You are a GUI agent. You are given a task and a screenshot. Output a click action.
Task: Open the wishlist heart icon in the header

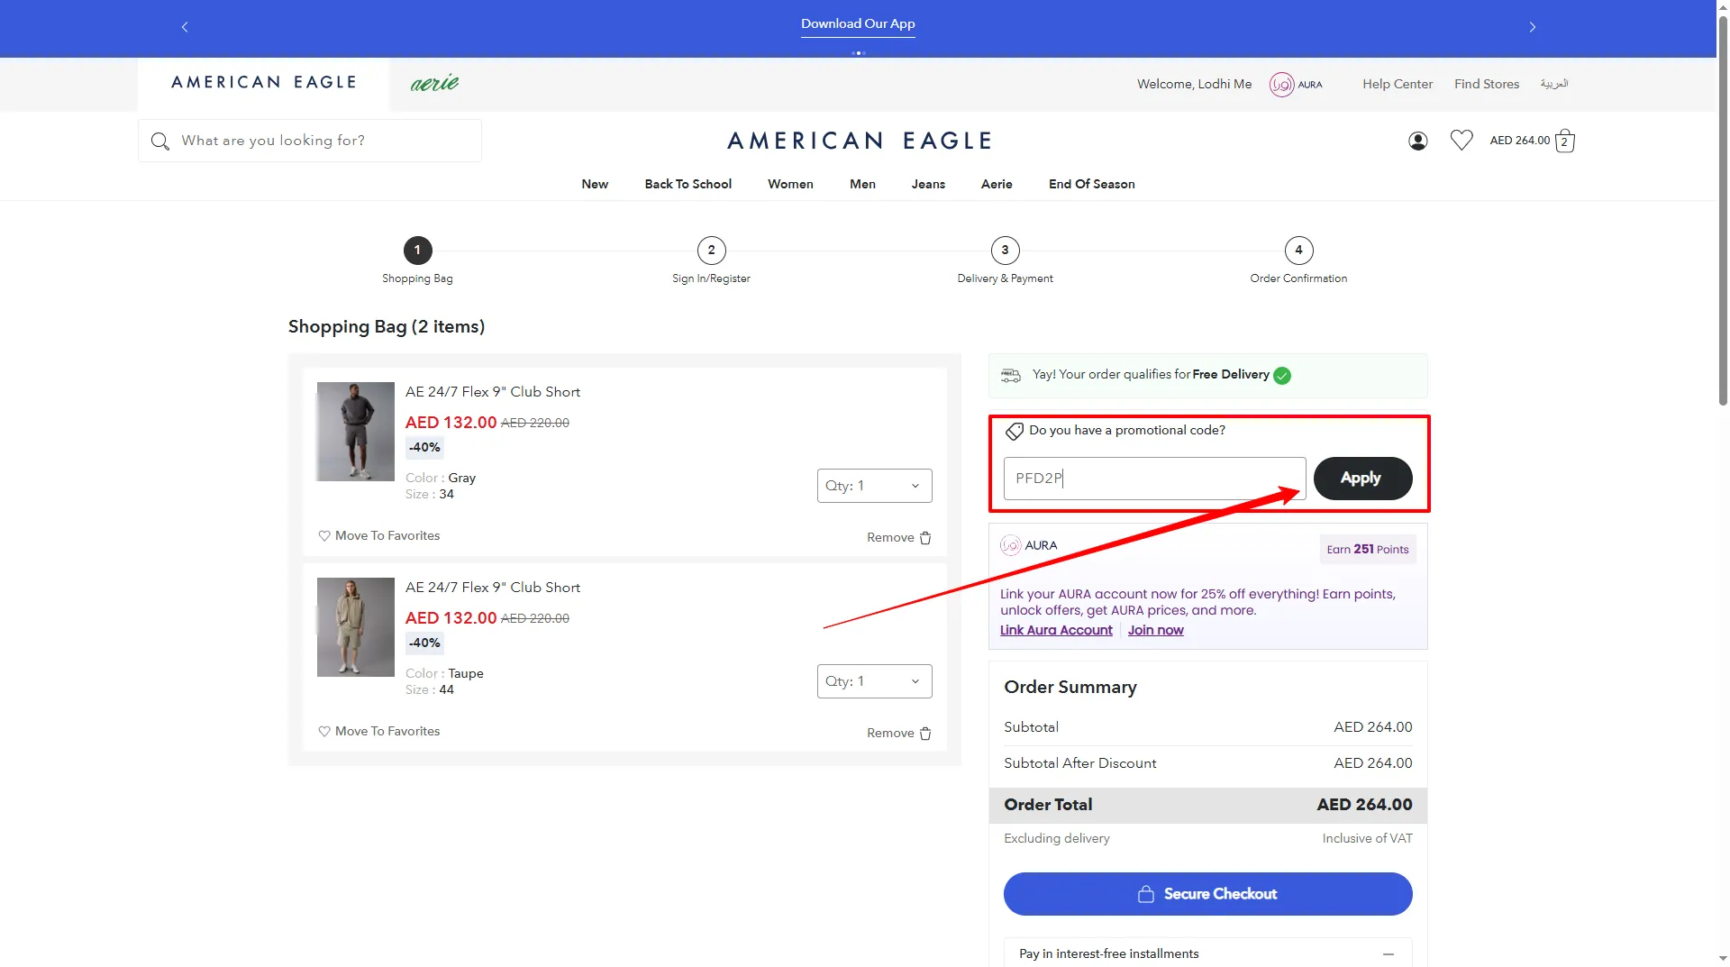pyautogui.click(x=1461, y=140)
